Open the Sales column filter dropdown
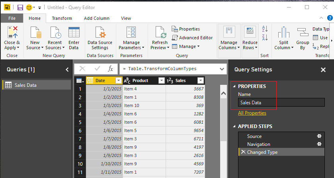This screenshot has width=334, height=178. coord(201,80)
